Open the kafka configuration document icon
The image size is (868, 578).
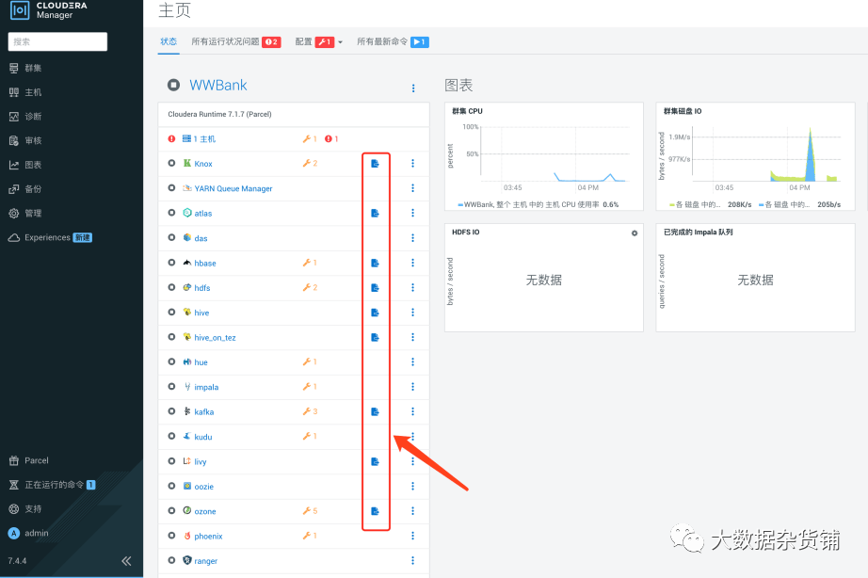click(x=375, y=411)
